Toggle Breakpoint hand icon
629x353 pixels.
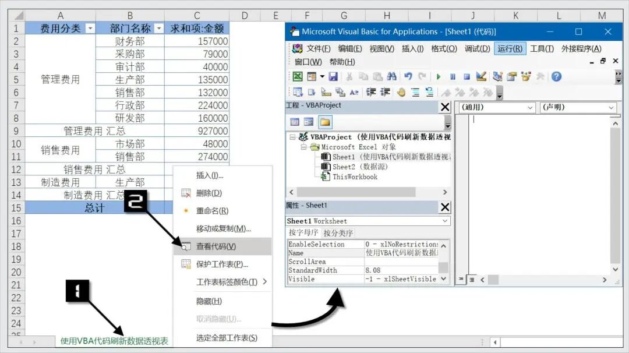[401, 92]
